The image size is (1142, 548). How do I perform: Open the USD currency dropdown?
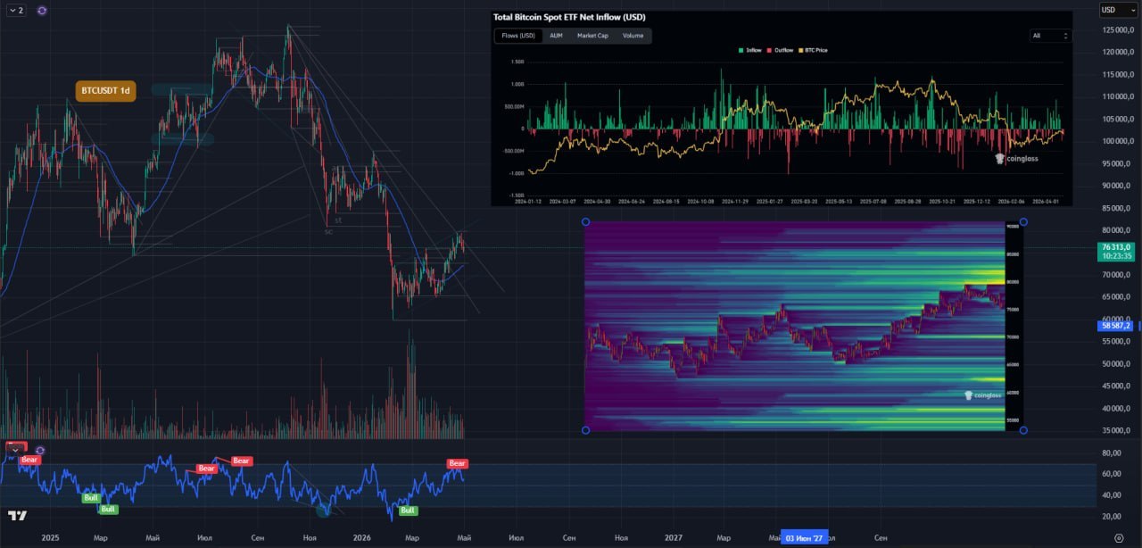(1118, 10)
